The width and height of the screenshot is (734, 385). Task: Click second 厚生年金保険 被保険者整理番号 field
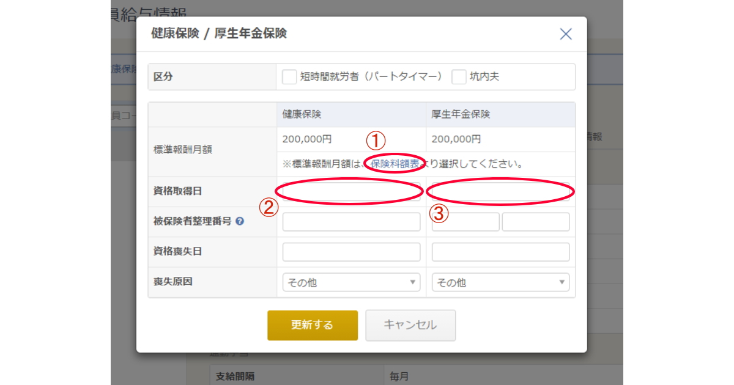(536, 222)
